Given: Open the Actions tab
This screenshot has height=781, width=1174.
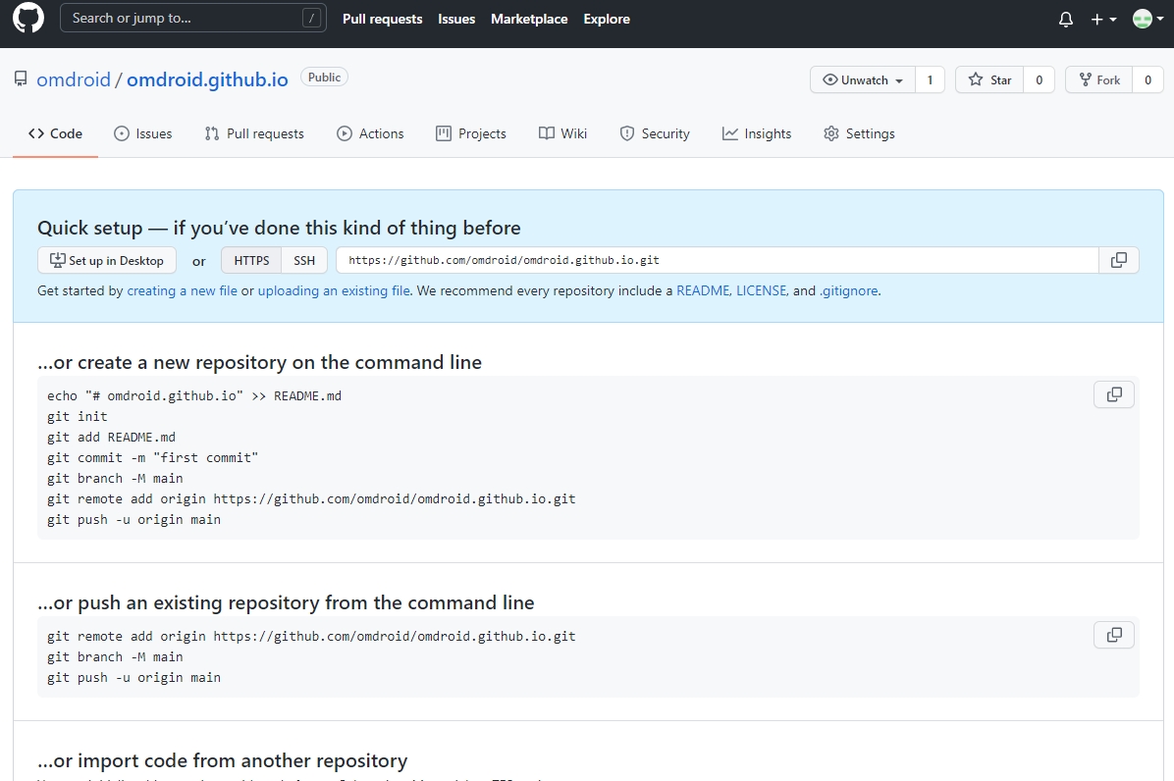Looking at the screenshot, I should click(371, 133).
